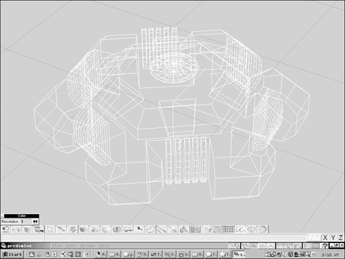Click the freehand spline polygon icon
345x259 pixels.
pyautogui.click(x=150, y=229)
